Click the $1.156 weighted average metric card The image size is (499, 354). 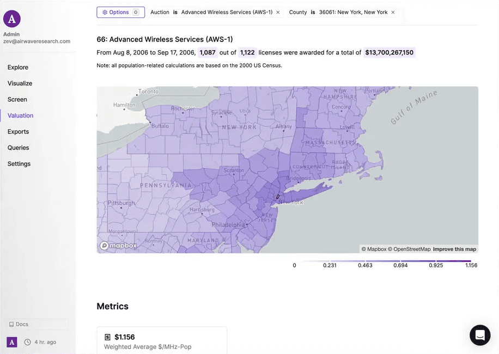[162, 340]
